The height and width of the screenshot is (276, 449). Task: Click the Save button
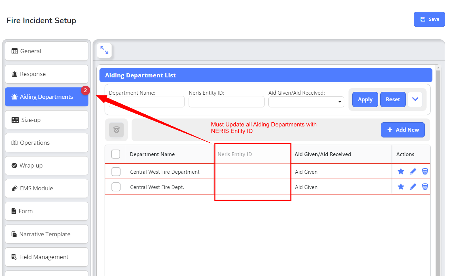coord(429,19)
